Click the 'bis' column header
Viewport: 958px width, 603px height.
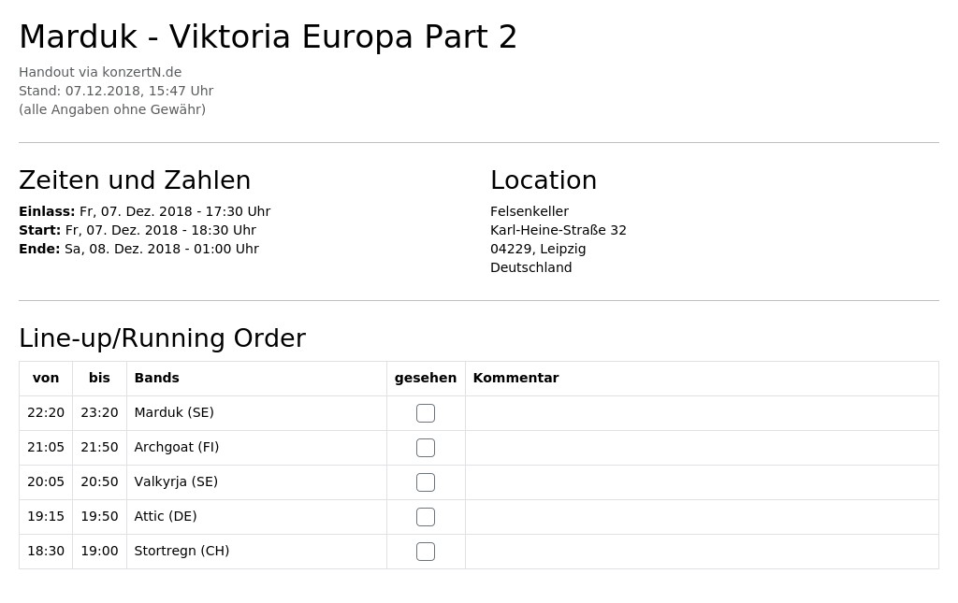[99, 378]
